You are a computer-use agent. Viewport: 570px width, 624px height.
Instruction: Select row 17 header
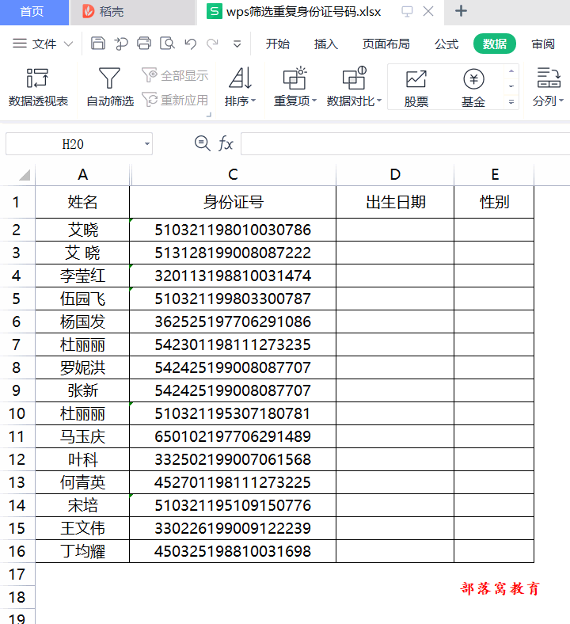pyautogui.click(x=17, y=574)
